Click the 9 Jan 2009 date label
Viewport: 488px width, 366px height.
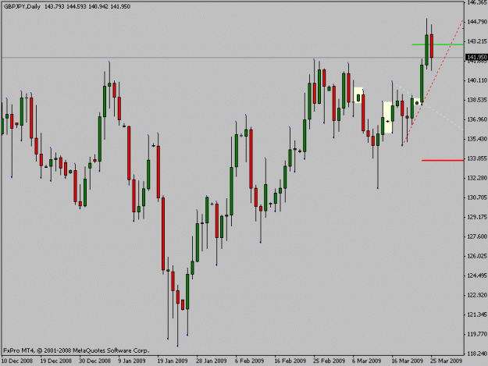point(132,361)
